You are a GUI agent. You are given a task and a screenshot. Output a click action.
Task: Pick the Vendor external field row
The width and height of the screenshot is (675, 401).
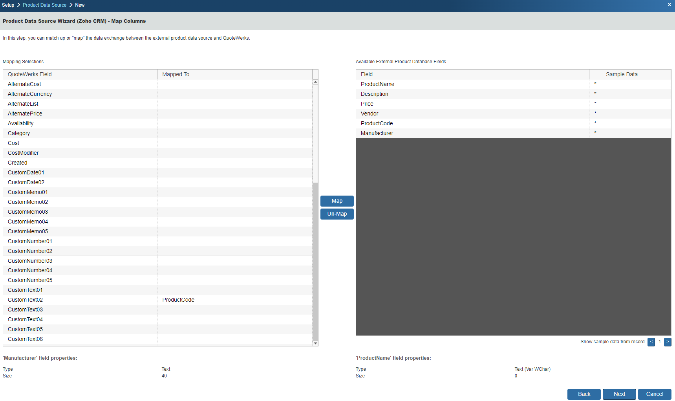tap(370, 114)
